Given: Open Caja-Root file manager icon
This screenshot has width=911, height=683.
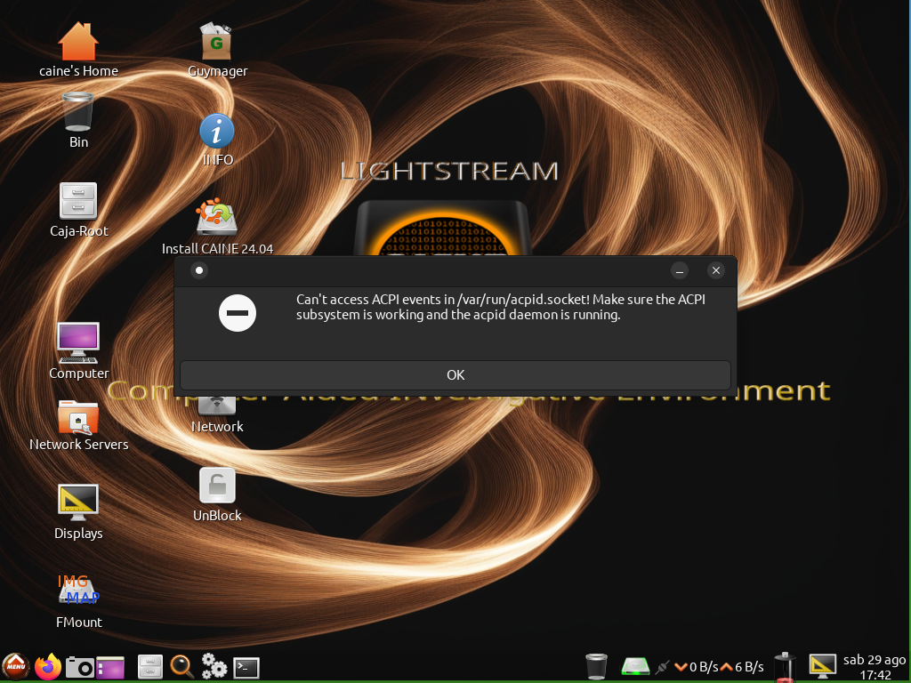Looking at the screenshot, I should [x=78, y=210].
